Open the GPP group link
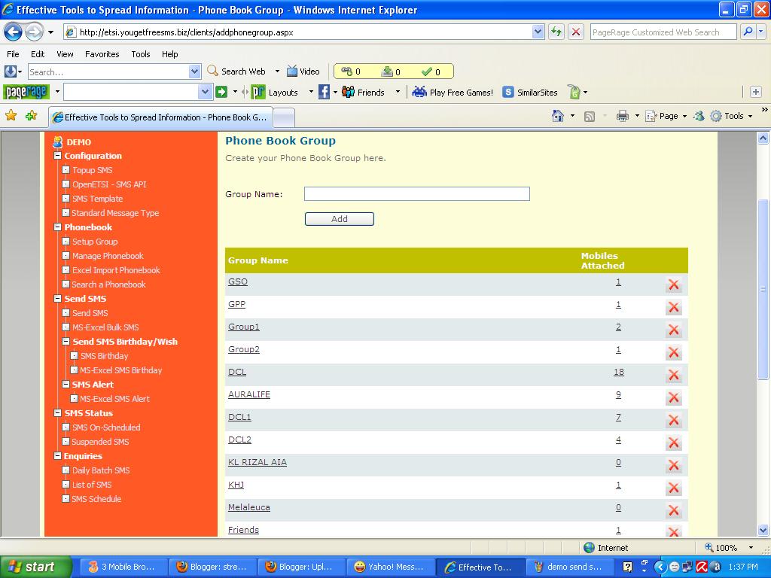The width and height of the screenshot is (771, 578). click(x=236, y=304)
